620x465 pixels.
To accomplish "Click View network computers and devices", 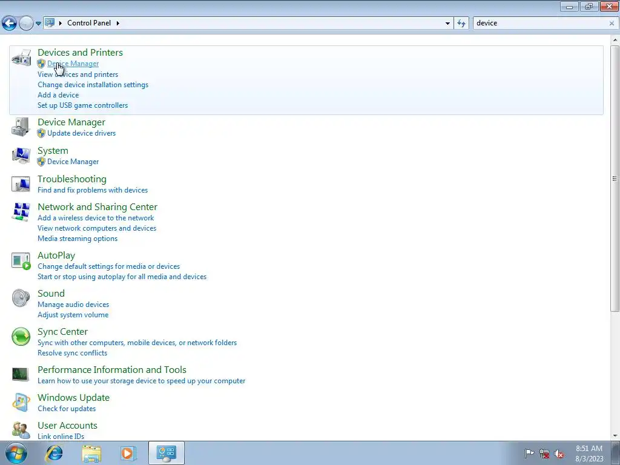I will (x=97, y=228).
